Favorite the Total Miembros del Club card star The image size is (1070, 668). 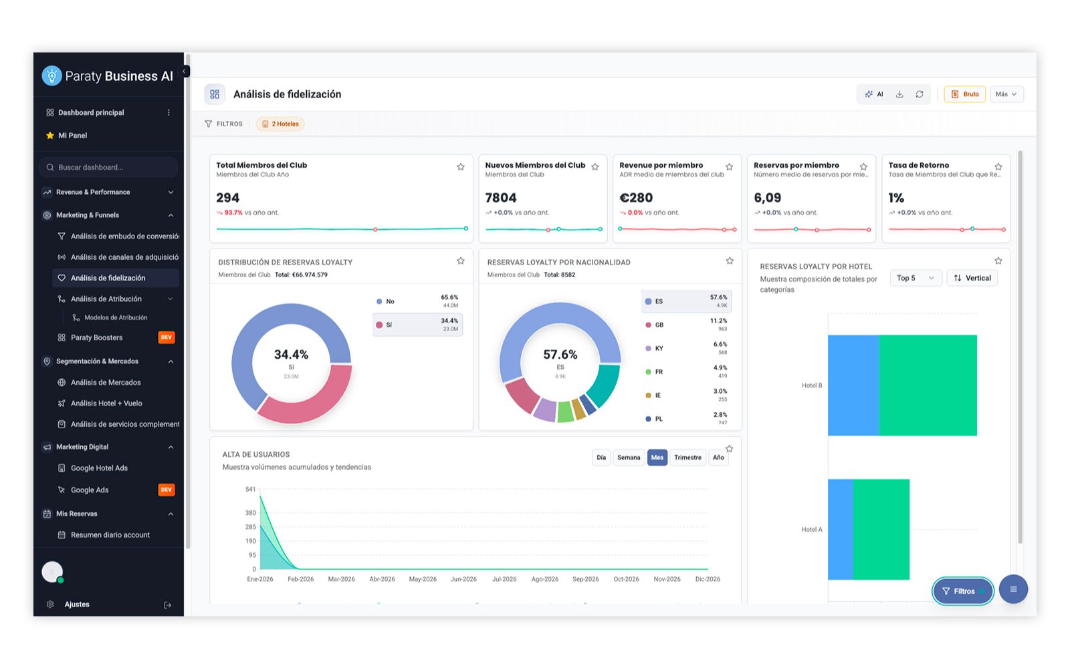(x=461, y=167)
